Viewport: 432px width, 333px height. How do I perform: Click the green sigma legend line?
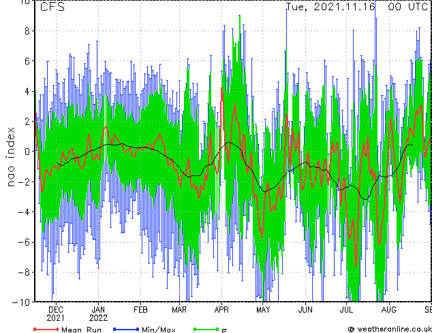(206, 329)
